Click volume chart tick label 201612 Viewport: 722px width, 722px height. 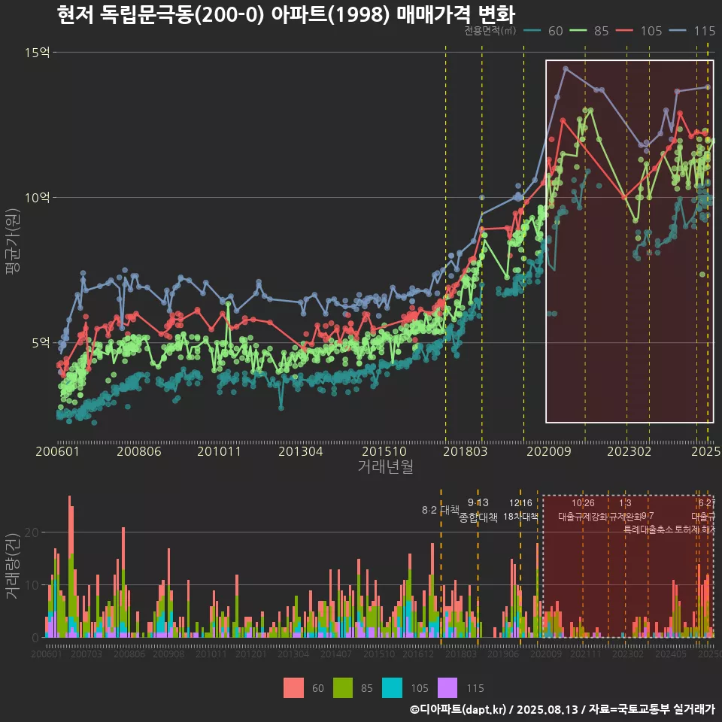(x=418, y=654)
